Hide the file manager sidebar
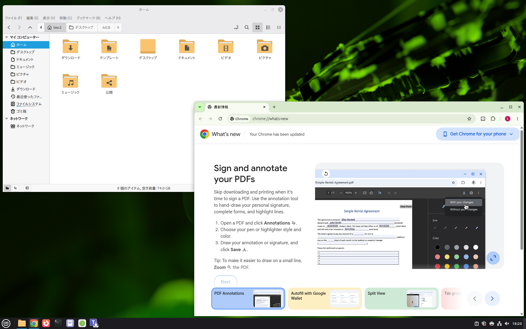 pyautogui.click(x=27, y=188)
